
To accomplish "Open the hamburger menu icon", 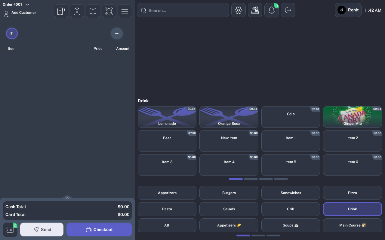I will click(x=125, y=11).
